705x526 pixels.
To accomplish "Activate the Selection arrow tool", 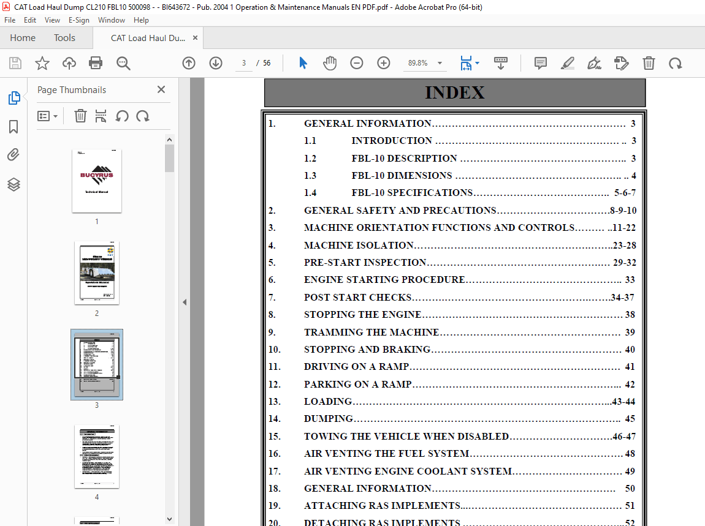I will [302, 62].
